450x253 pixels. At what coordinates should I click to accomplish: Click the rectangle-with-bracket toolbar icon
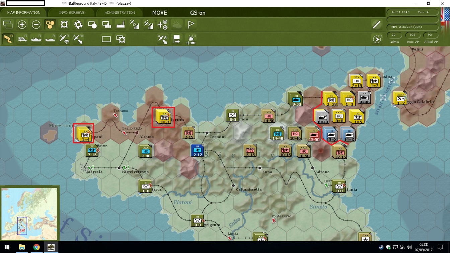[x=121, y=39]
